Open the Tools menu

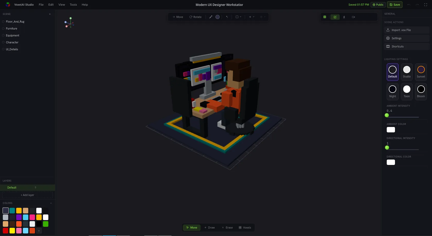[73, 5]
